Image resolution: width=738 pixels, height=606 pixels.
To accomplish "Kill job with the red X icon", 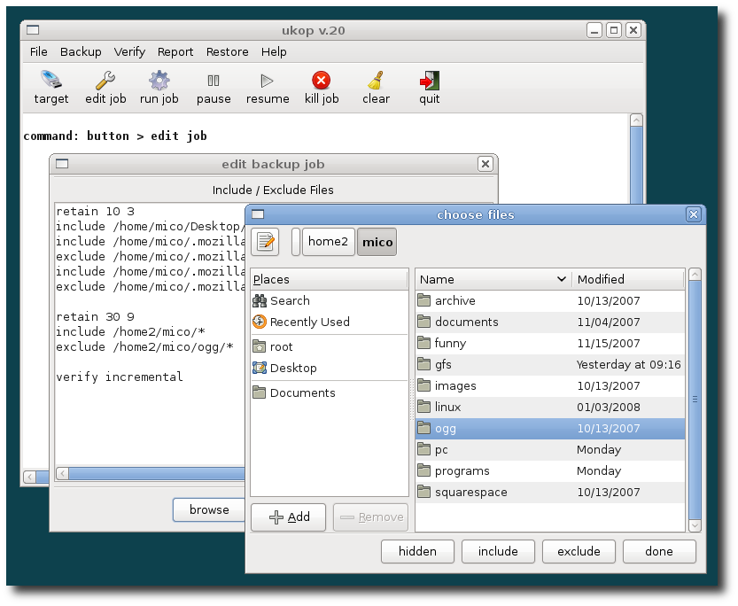I will (x=322, y=81).
